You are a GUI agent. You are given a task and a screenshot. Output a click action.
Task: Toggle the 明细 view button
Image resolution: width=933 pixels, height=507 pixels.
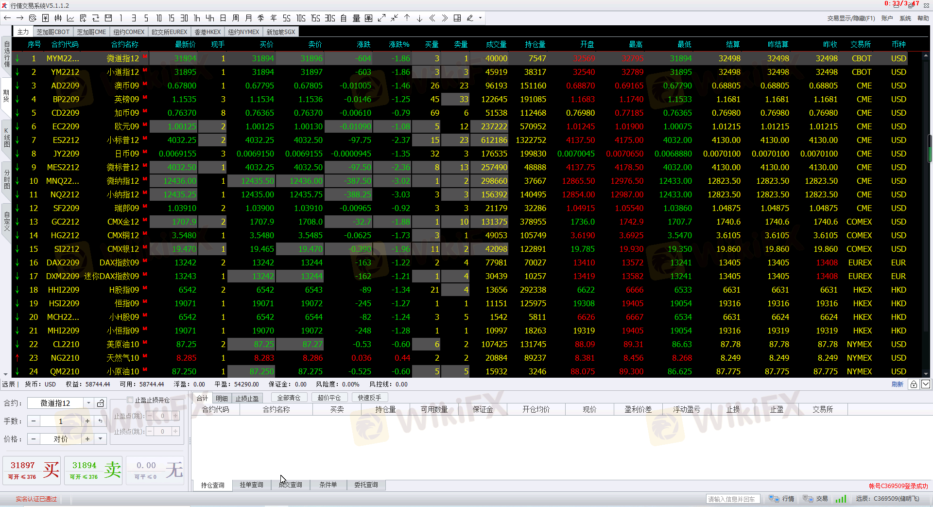[x=222, y=398]
